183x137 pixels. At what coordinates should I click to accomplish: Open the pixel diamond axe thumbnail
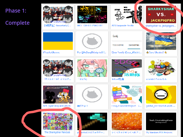coord(92,121)
